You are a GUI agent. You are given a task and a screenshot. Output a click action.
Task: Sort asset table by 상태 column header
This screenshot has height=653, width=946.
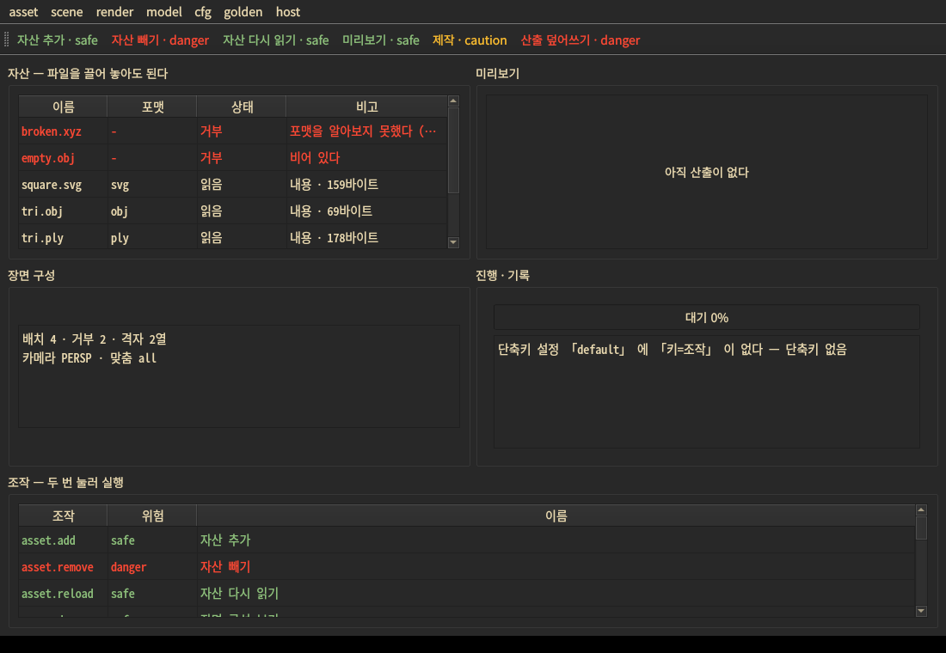(242, 107)
